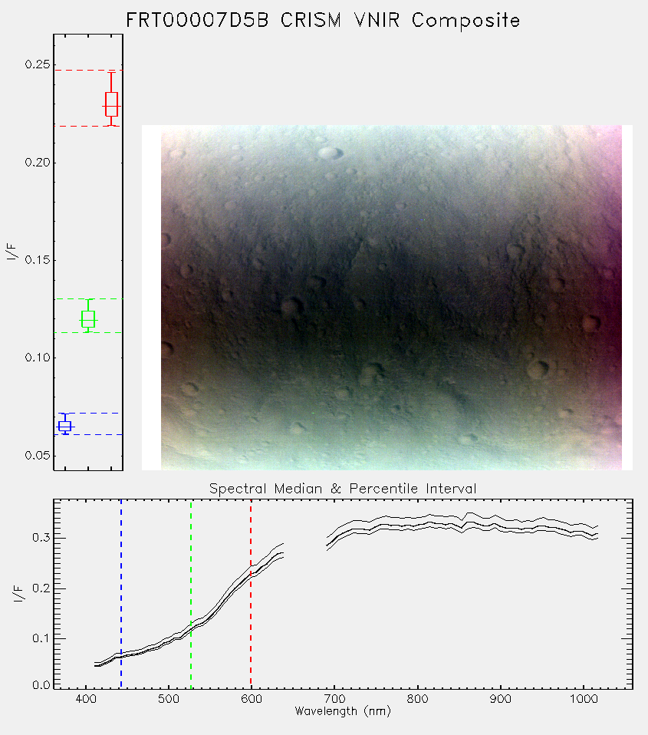Click the blue box plot marker
Screen dimensions: 648x735
click(64, 426)
